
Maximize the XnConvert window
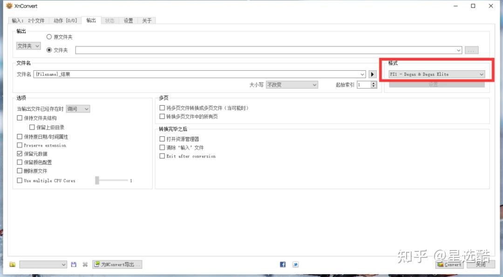click(x=473, y=6)
